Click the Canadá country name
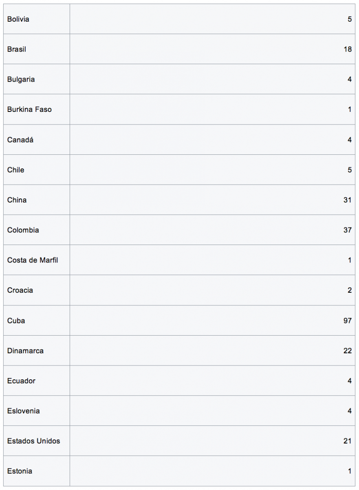This screenshot has height=490, width=359. pyautogui.click(x=20, y=140)
